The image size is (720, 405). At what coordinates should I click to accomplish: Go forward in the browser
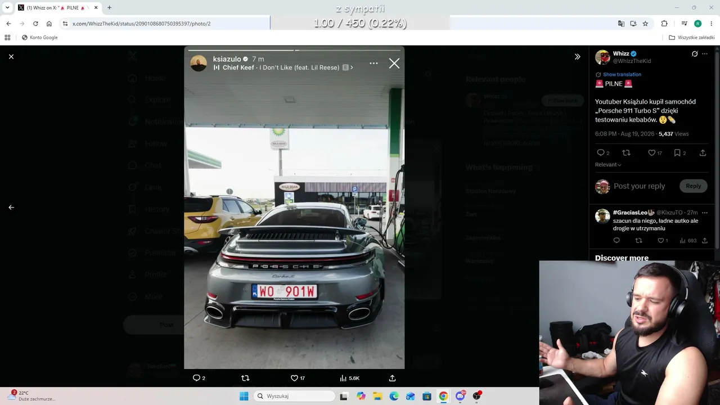[x=22, y=24]
